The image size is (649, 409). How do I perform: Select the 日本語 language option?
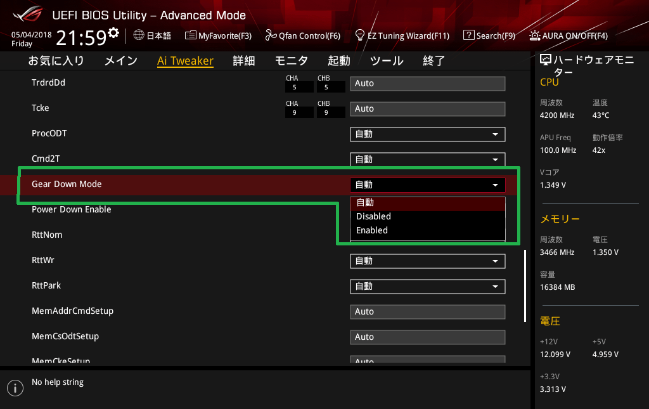[x=158, y=36]
